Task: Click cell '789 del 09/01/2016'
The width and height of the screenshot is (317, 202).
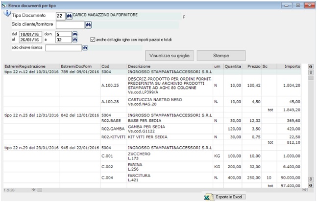Action: (80, 72)
